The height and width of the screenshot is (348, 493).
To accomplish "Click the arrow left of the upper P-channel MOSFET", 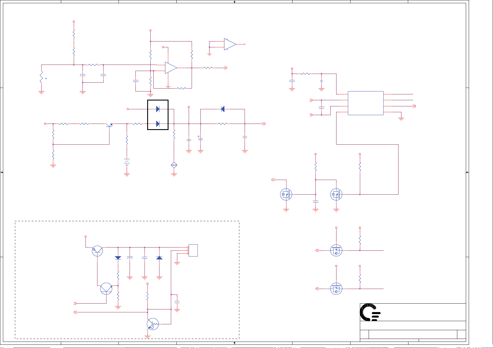I will tap(317, 250).
